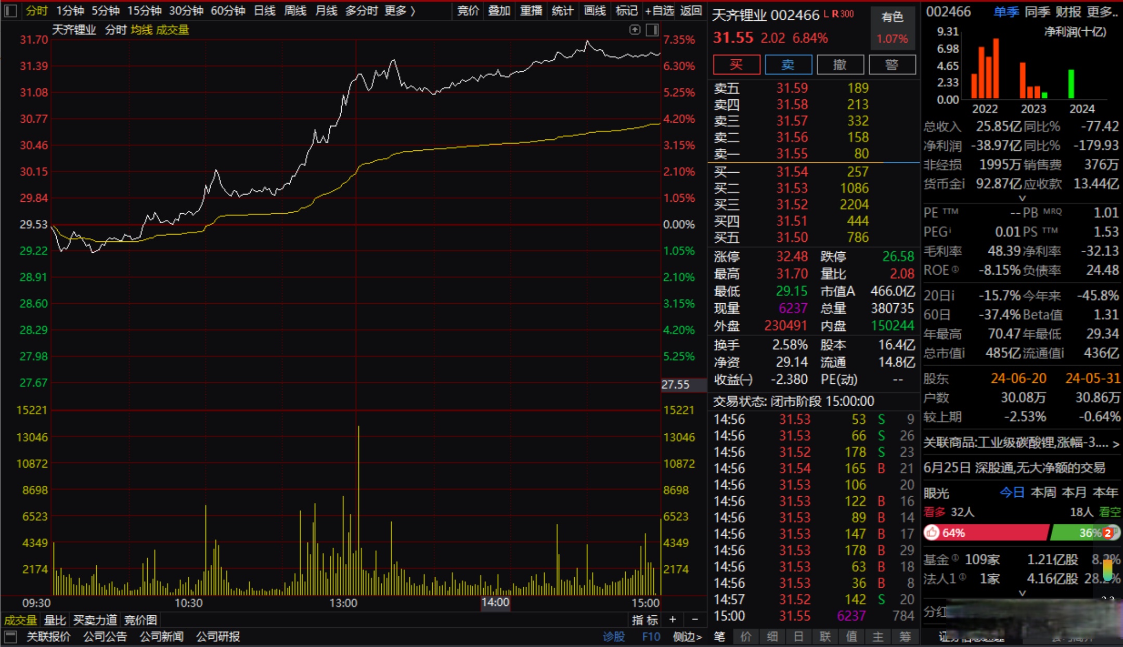Select 看空 to vote bearish

1111,512
